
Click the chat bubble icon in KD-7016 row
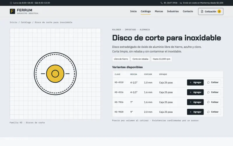(208, 102)
